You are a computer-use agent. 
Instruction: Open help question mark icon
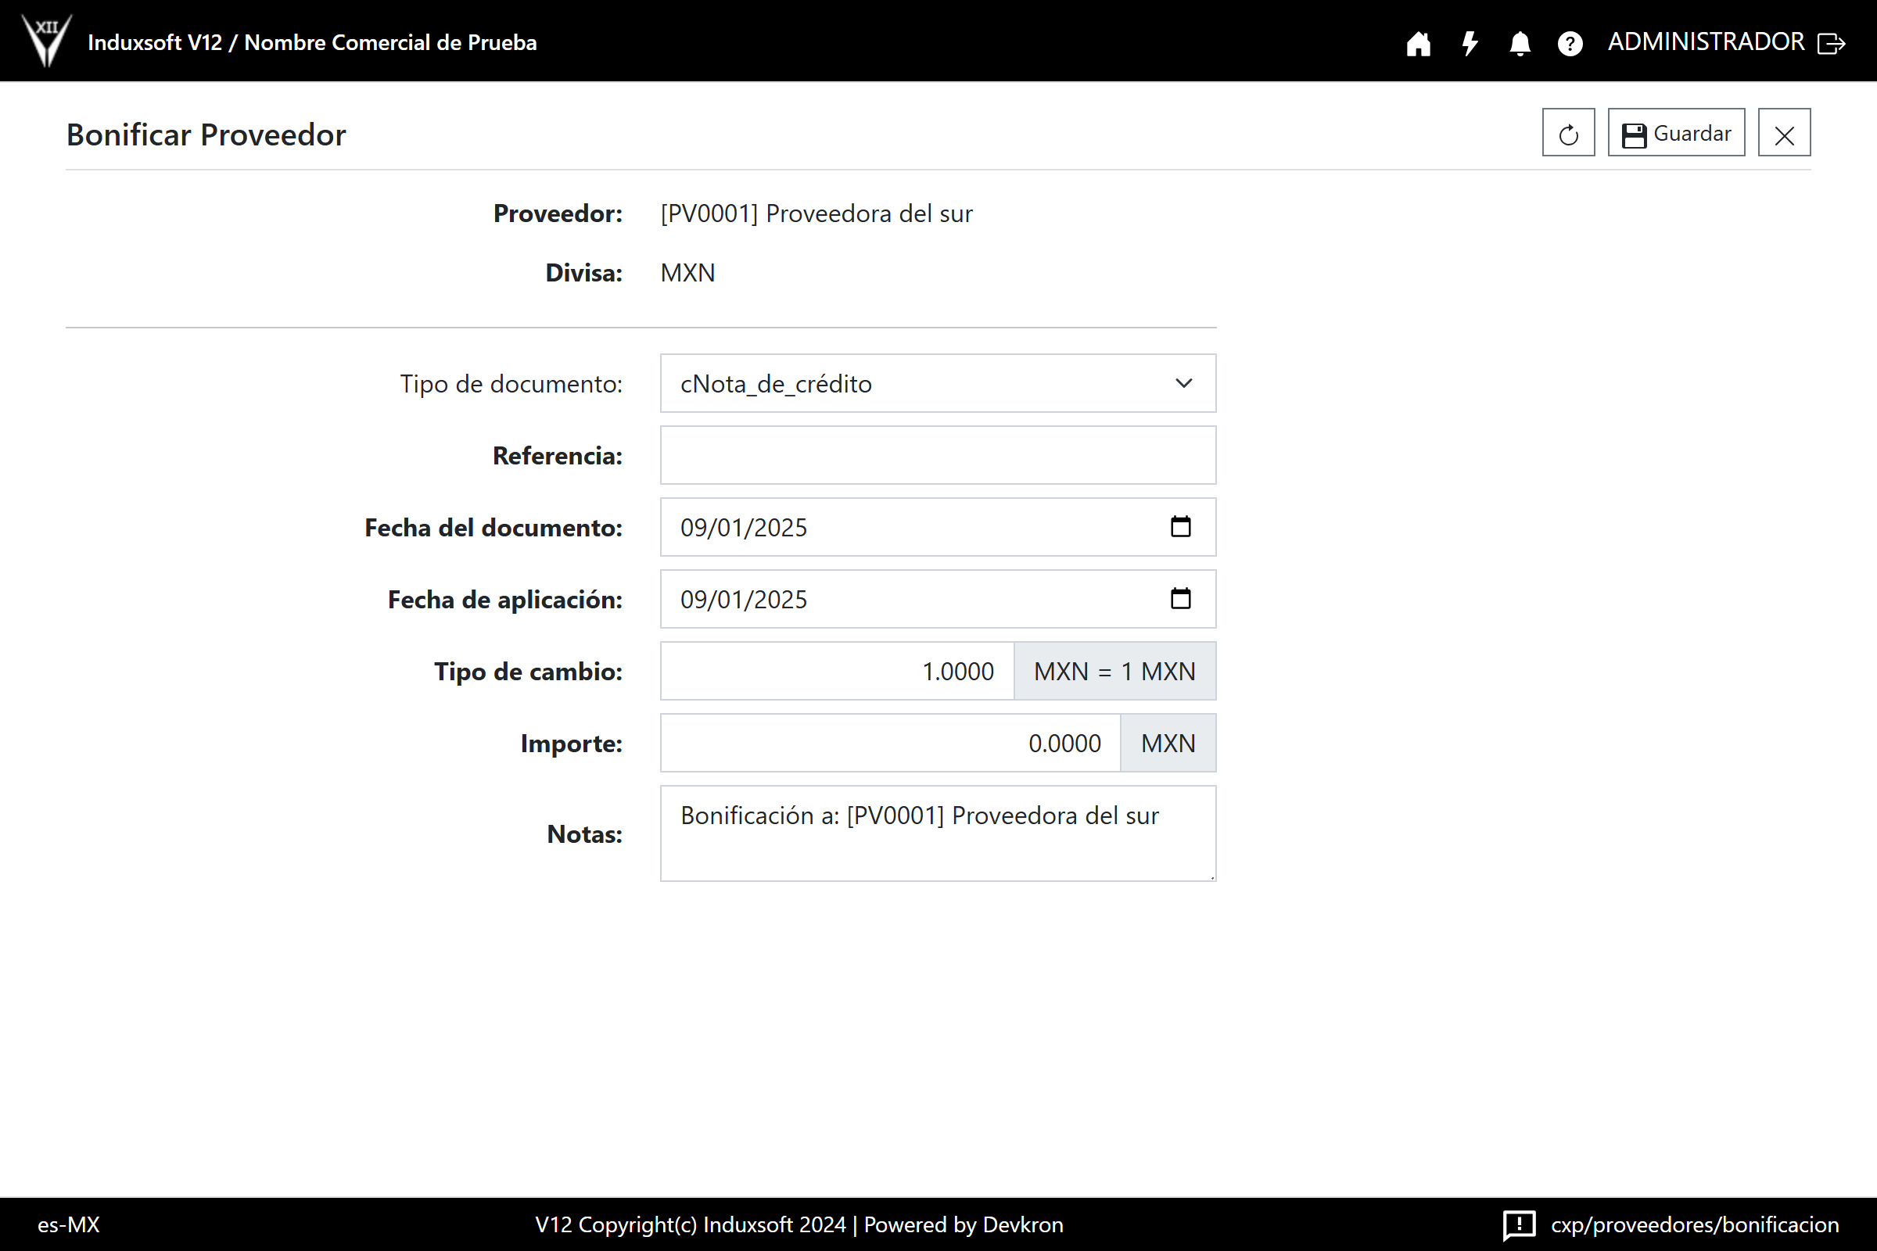pyautogui.click(x=1570, y=43)
